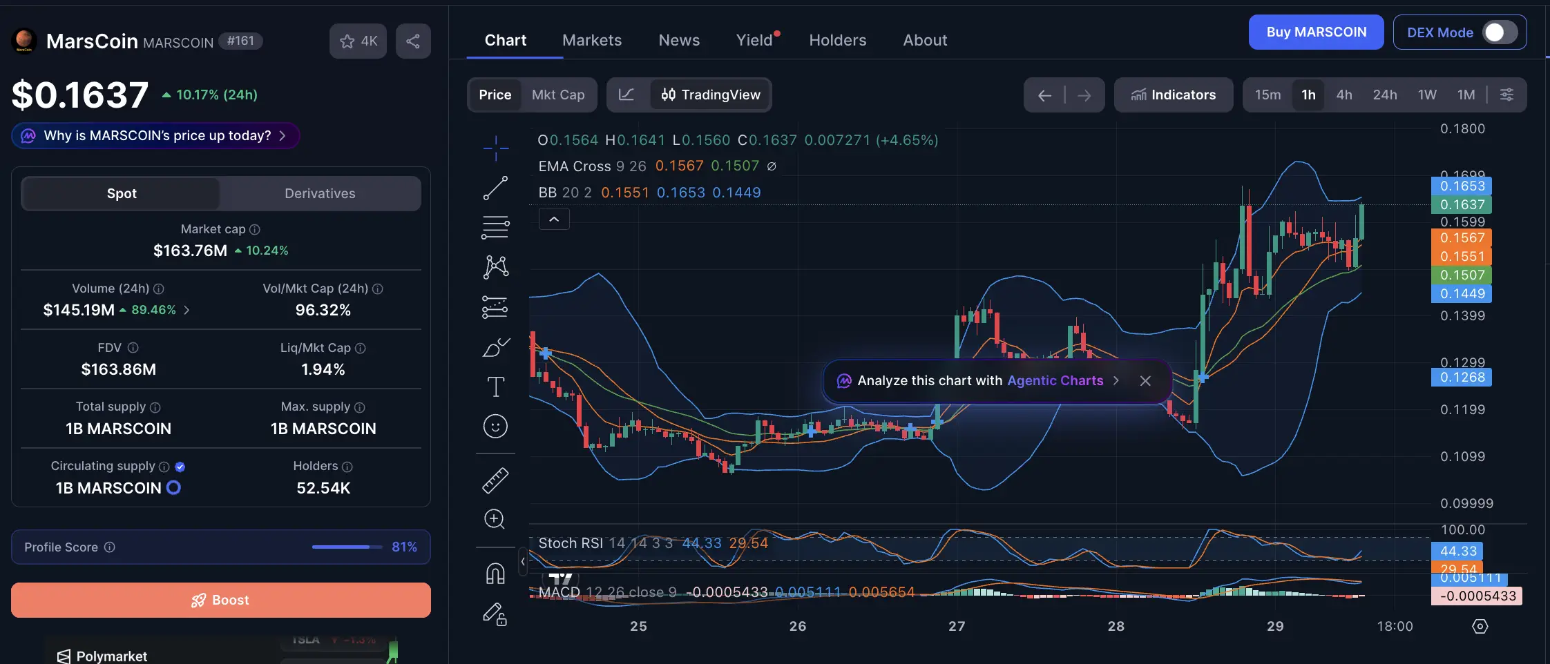Viewport: 1550px width, 664px height.
Task: Lock all drawing tools
Action: [495, 614]
